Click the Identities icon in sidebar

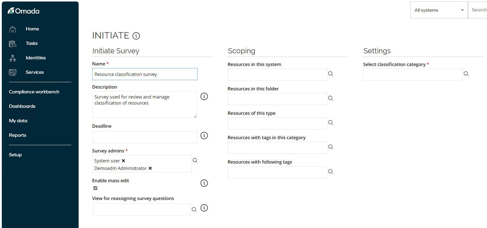[x=13, y=58]
